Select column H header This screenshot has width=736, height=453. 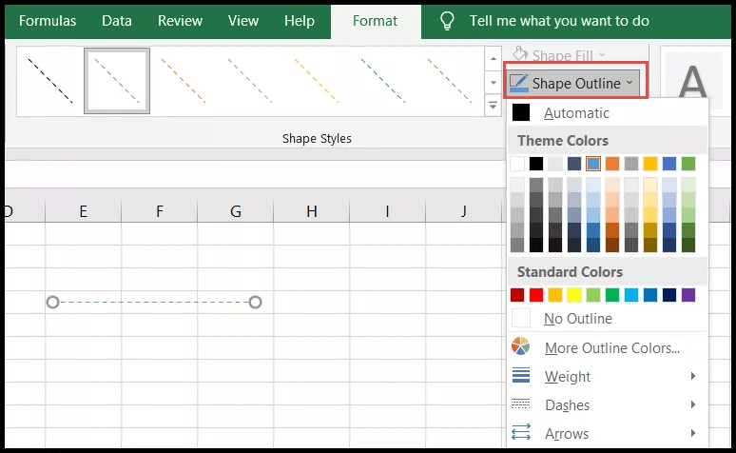(x=311, y=211)
